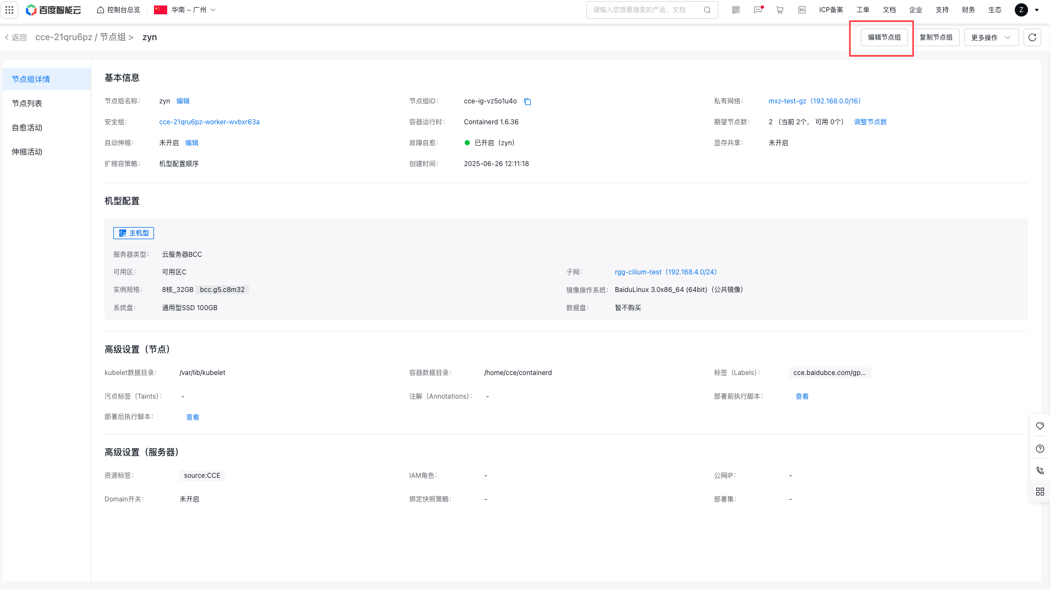The height and width of the screenshot is (590, 1050).
Task: Open the 企业 menu
Action: (x=916, y=10)
